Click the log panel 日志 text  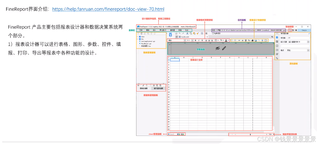pos(214,30)
